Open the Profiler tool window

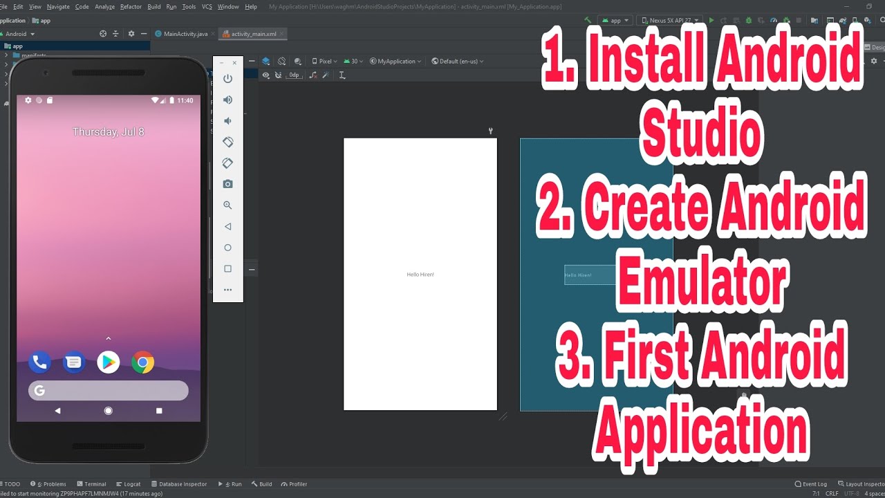point(294,484)
